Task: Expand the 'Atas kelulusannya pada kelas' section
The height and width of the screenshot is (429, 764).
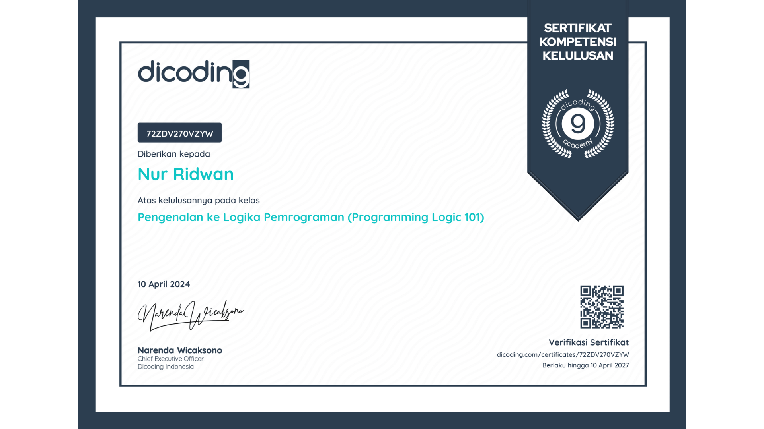Action: point(198,201)
